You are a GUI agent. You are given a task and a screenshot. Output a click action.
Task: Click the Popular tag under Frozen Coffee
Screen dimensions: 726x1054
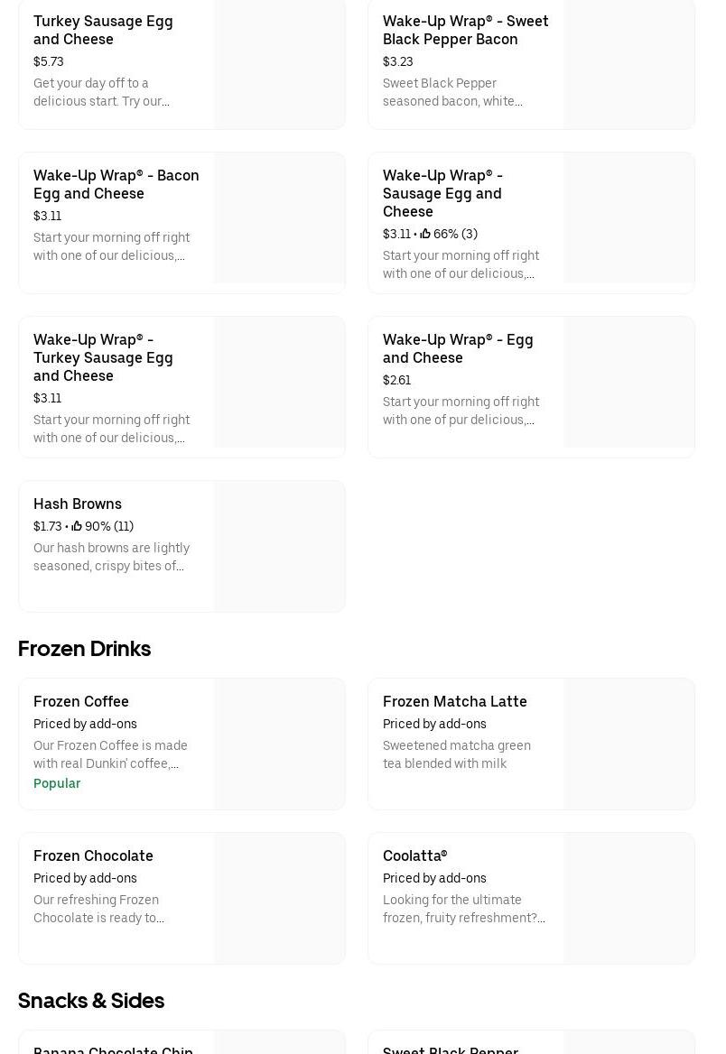click(57, 783)
